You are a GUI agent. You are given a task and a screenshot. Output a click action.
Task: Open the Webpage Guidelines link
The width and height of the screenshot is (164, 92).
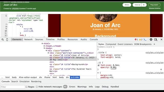[155, 8]
